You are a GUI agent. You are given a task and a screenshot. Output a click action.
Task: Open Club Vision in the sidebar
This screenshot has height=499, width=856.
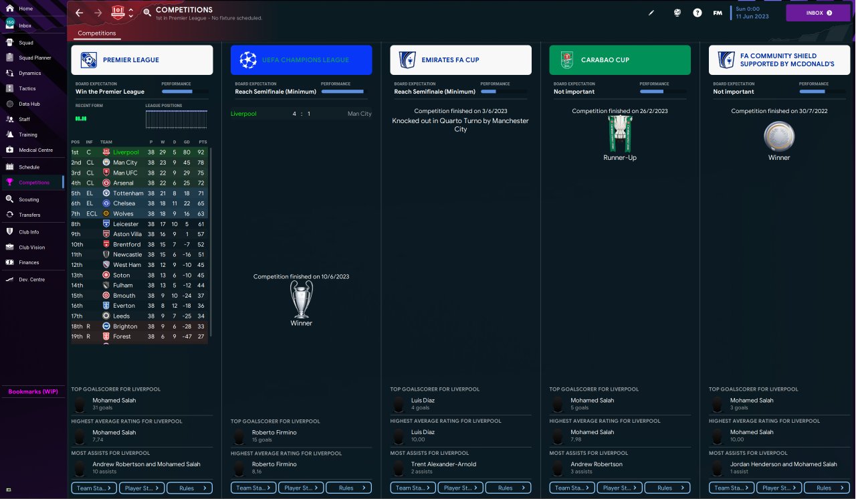coord(32,247)
